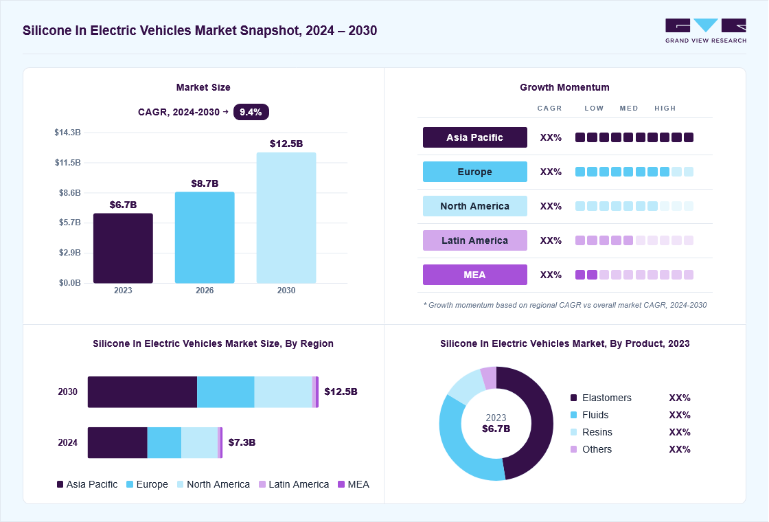Click the growth momentum footnote text

click(565, 305)
